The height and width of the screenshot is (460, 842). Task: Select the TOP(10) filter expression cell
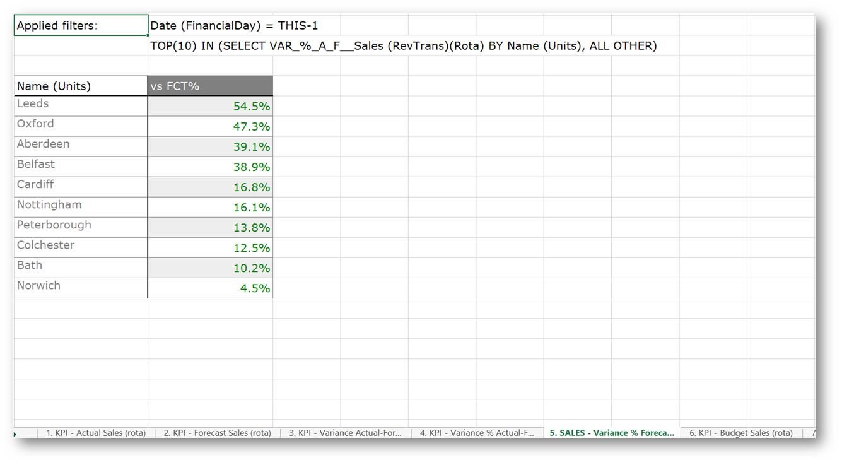tap(403, 46)
